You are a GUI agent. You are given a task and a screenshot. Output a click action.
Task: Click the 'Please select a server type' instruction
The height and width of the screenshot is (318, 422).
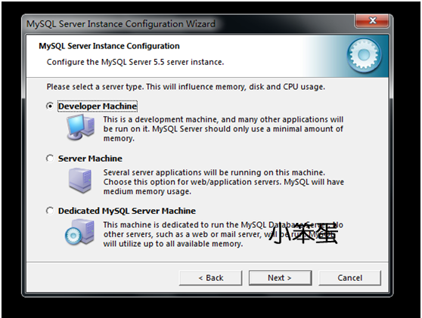coord(186,87)
